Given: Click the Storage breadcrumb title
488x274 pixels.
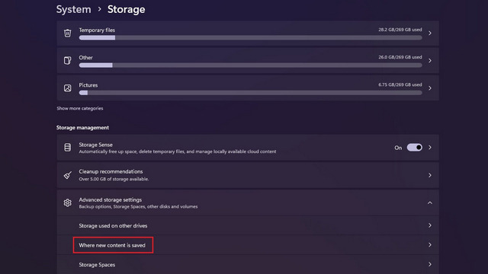Looking at the screenshot, I should pos(126,9).
